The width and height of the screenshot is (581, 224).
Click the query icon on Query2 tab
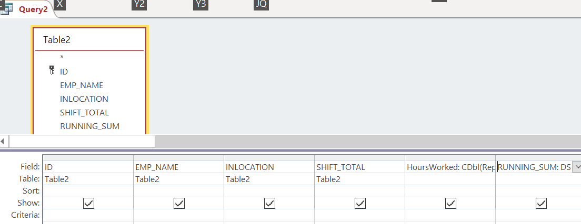pos(7,9)
